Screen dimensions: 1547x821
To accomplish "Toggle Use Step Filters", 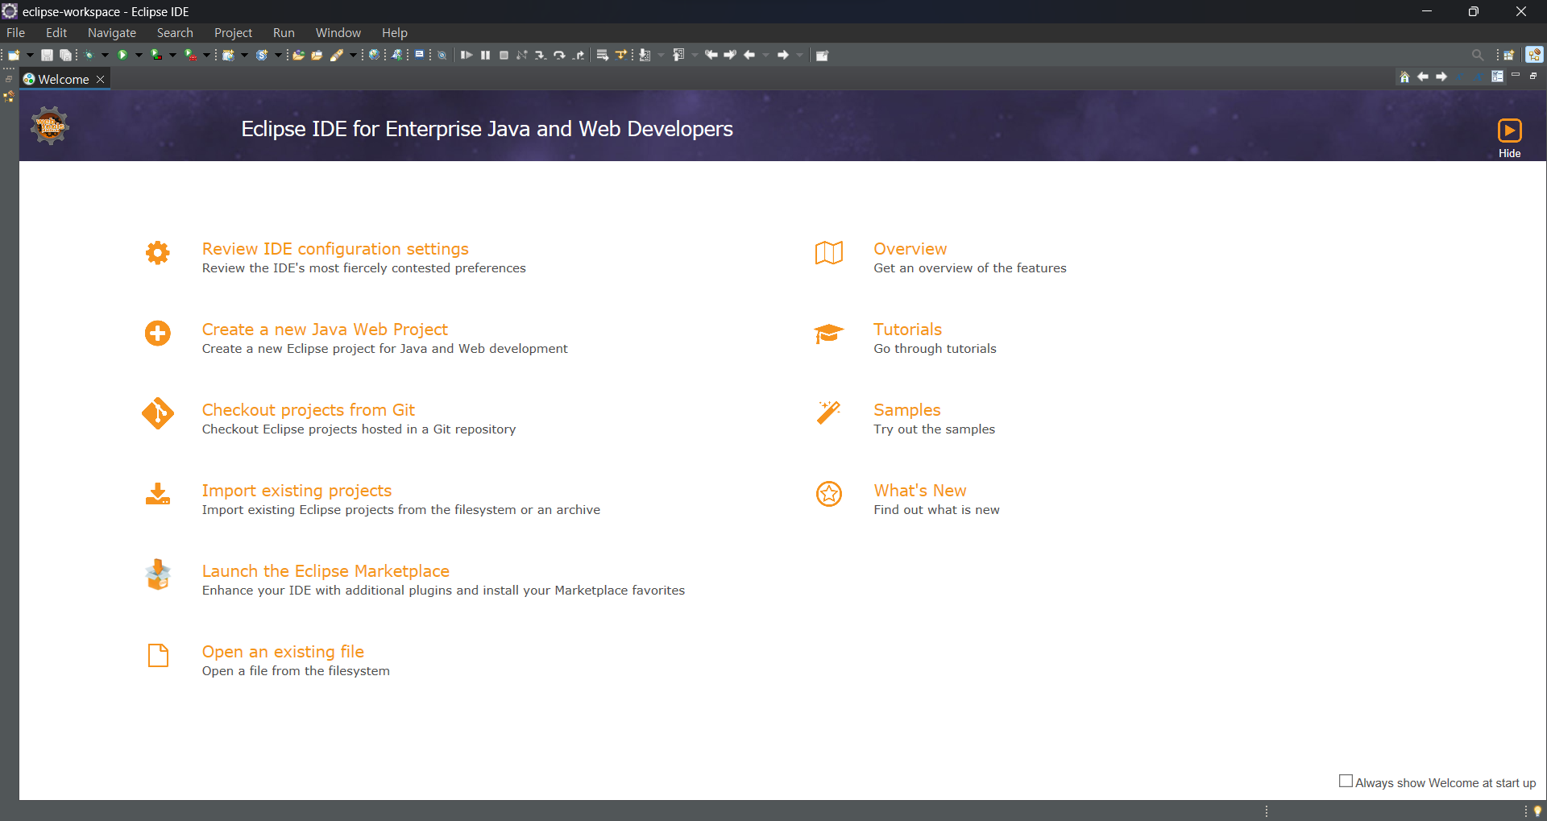I will click(x=620, y=55).
